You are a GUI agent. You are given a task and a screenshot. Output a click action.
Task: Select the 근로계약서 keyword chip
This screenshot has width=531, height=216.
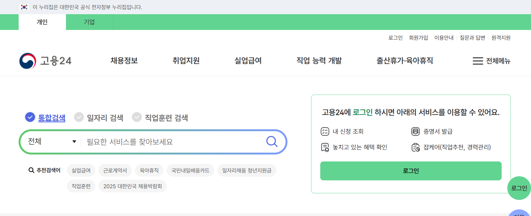coord(115,170)
